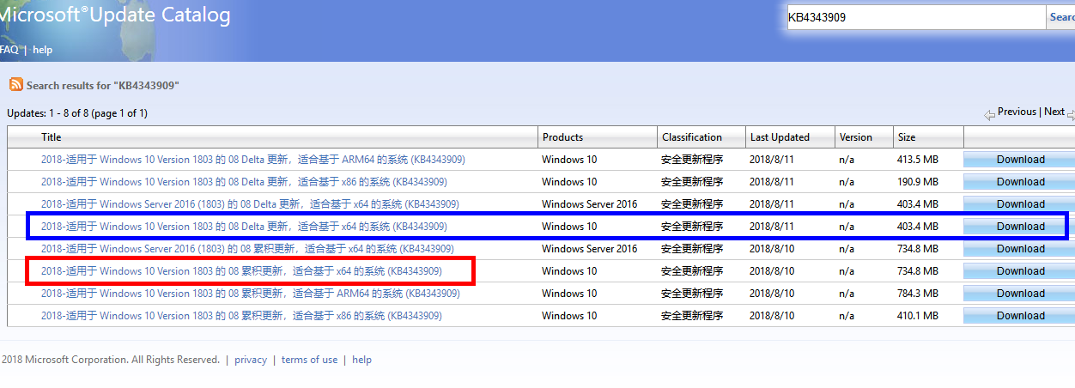Open the Delta update for ARM64 title link
The height and width of the screenshot is (388, 1075).
[x=253, y=160]
